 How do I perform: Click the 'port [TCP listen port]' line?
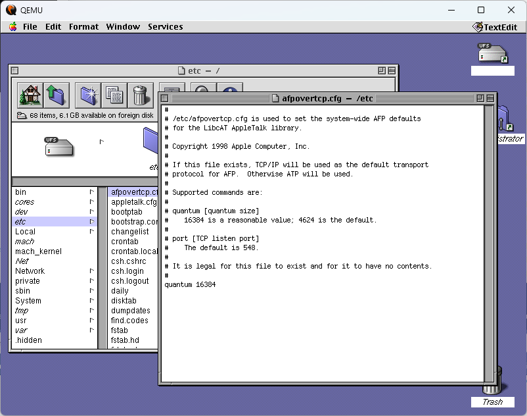point(212,238)
